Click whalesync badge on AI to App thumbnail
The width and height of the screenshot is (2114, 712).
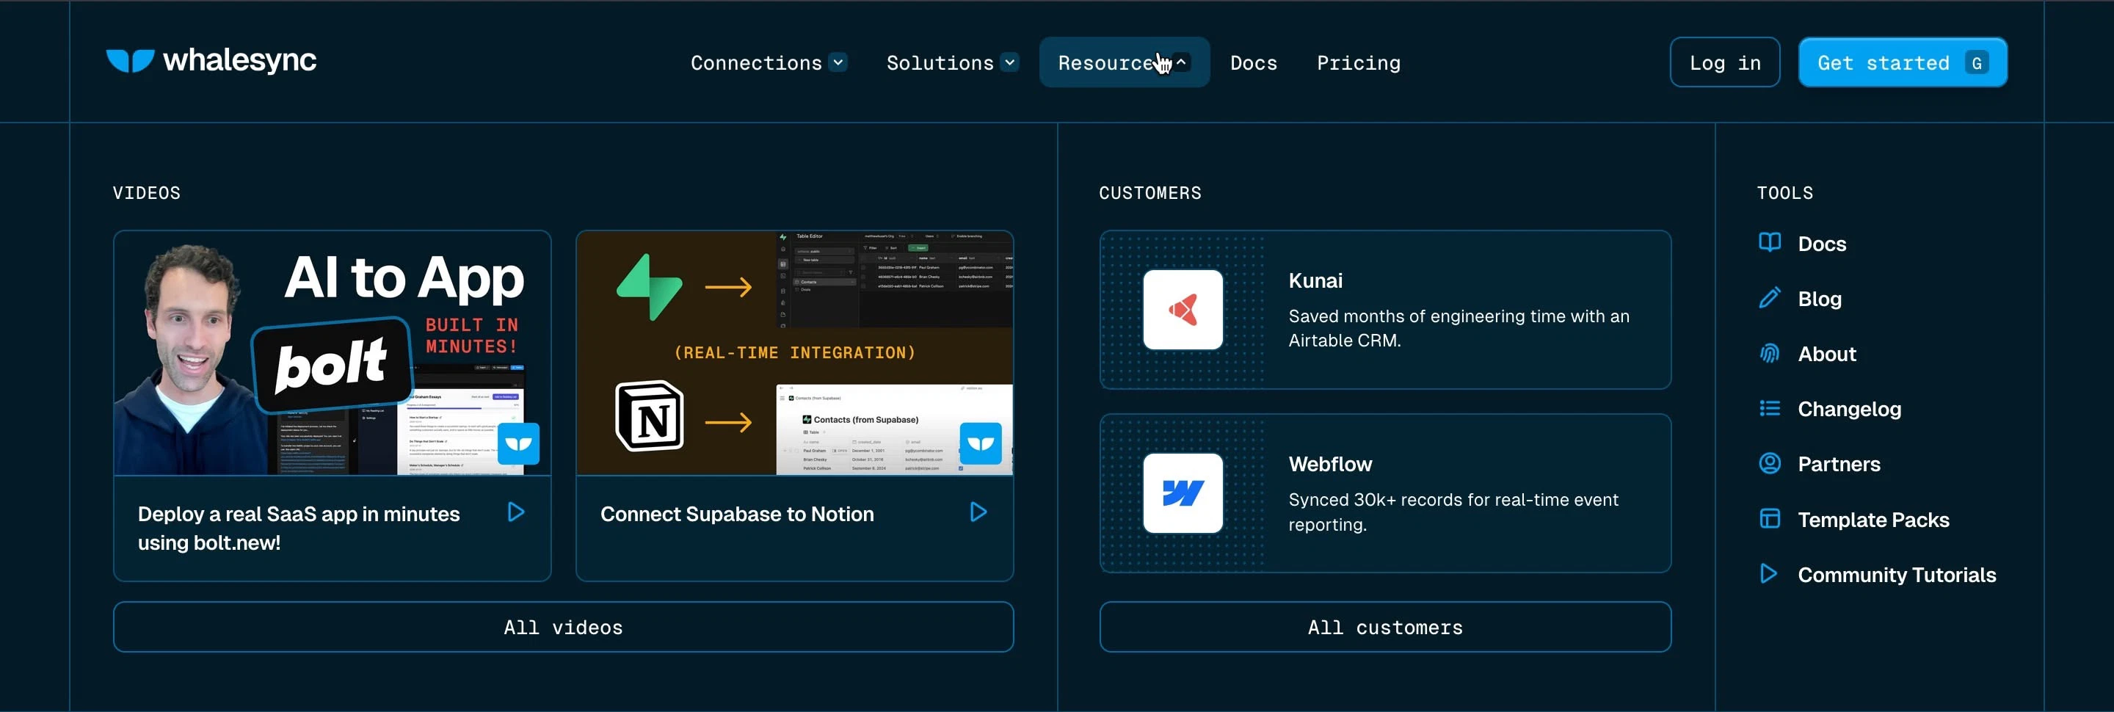coord(519,444)
